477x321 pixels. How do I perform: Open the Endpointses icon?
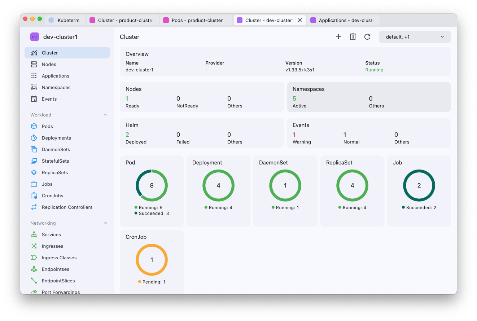pos(34,269)
